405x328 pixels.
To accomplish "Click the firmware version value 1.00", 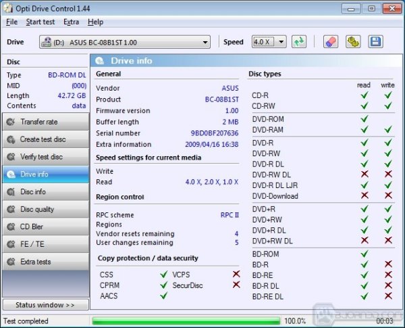I will point(232,110).
